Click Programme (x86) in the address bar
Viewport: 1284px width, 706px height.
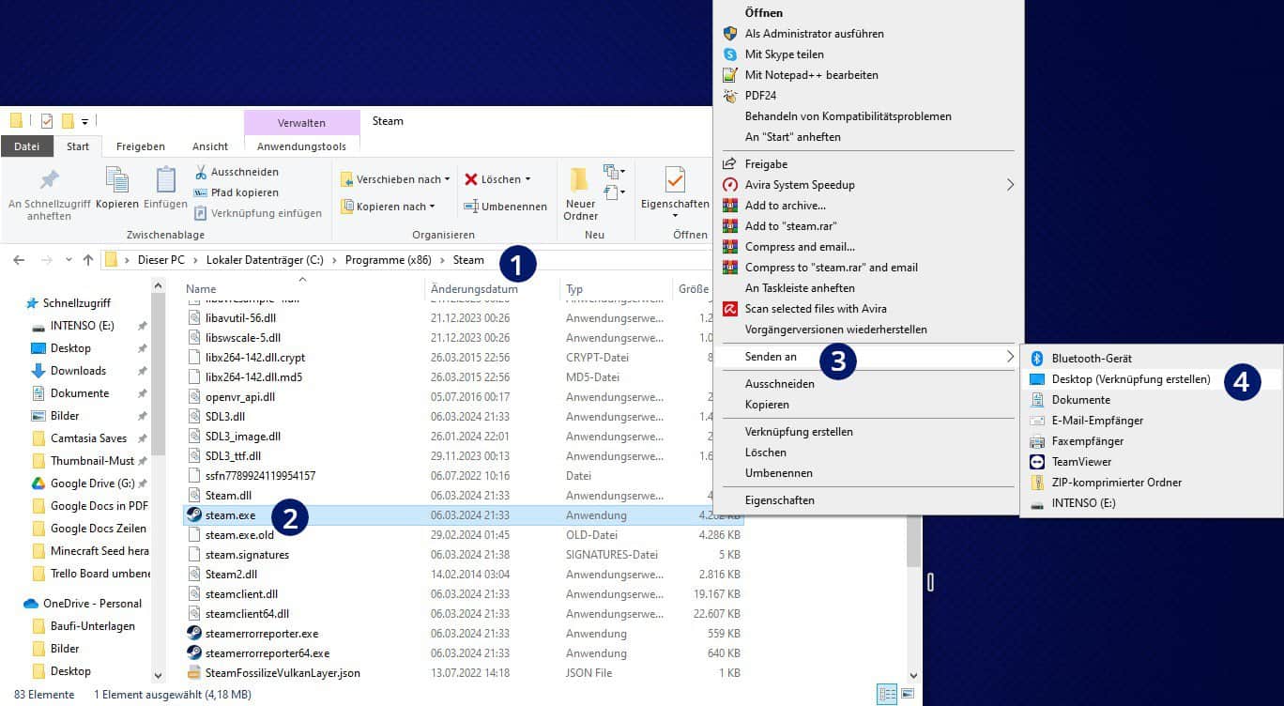(389, 260)
